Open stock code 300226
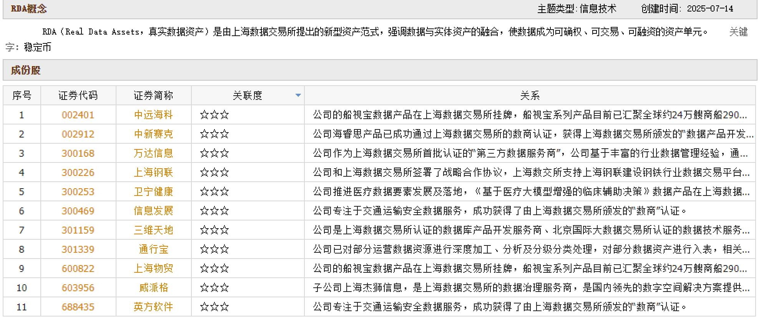The height and width of the screenshot is (320, 761). [78, 172]
